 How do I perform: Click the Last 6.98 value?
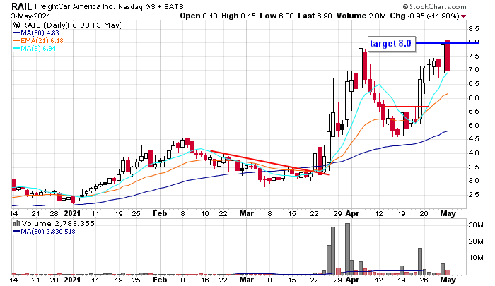pyautogui.click(x=315, y=16)
